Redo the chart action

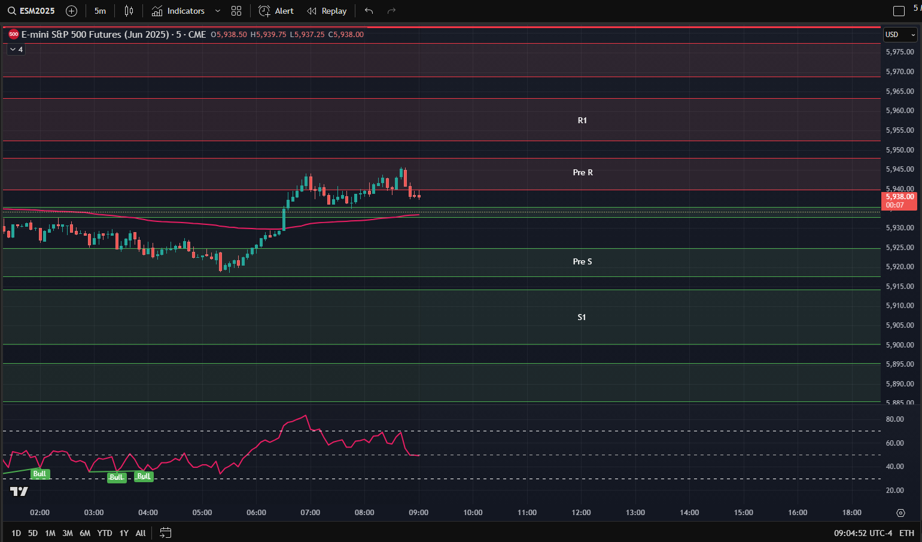392,11
